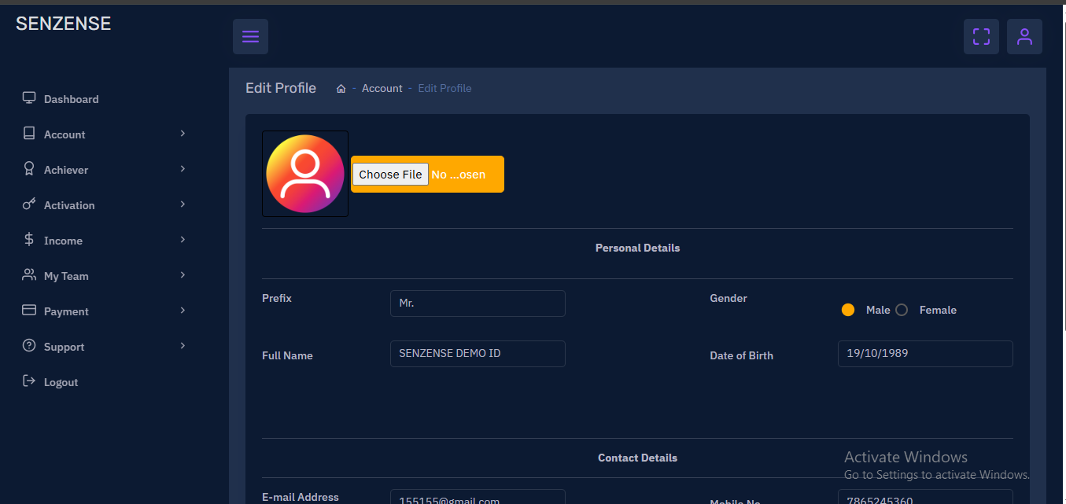This screenshot has height=504, width=1066.
Task: Click the Mobile No input field
Action: coord(925,497)
